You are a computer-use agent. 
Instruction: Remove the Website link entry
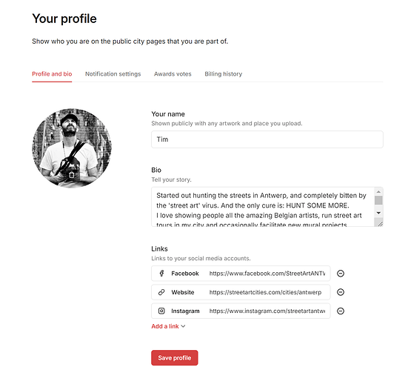tap(341, 292)
